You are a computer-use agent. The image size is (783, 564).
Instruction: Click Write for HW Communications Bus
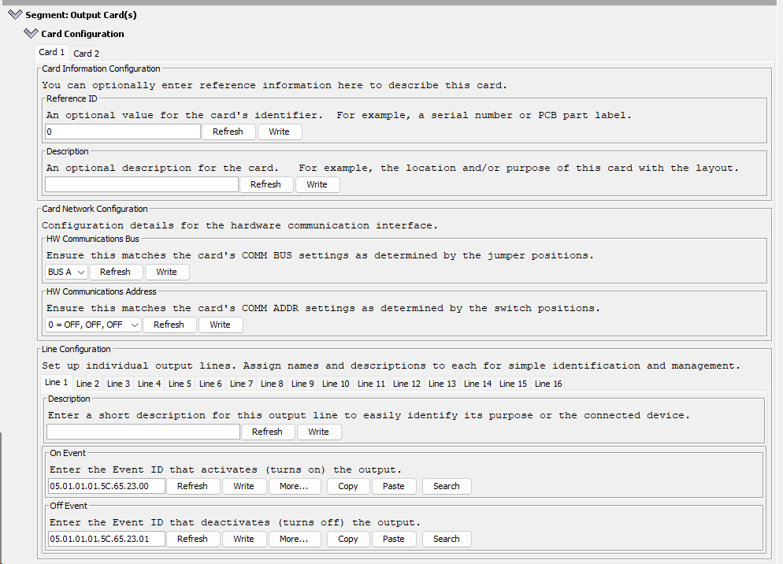pyautogui.click(x=166, y=272)
